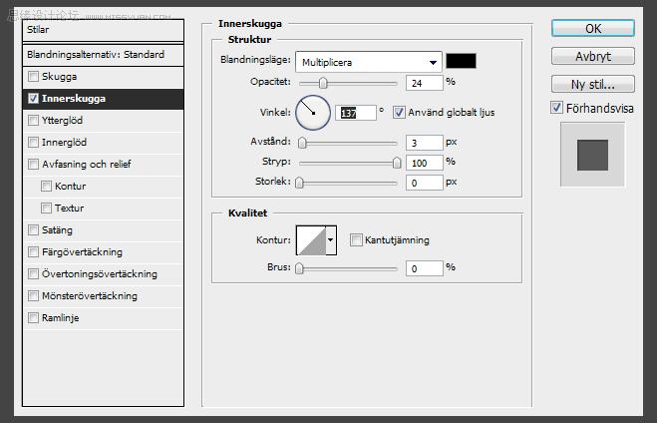This screenshot has width=657, height=423.
Task: Click the Opacitet slider handle
Action: [323, 83]
